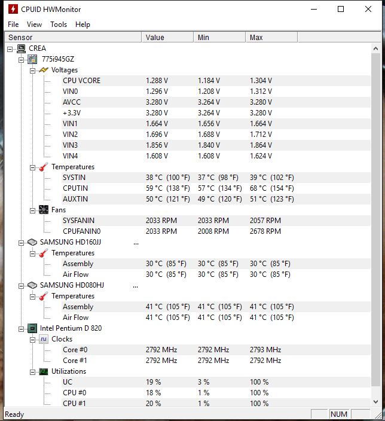Click the vertical scrollbar thumb
The height and width of the screenshot is (421, 385).
tap(375, 220)
